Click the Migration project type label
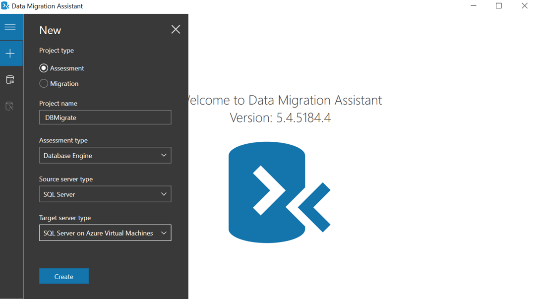The image size is (537, 299). 64,84
